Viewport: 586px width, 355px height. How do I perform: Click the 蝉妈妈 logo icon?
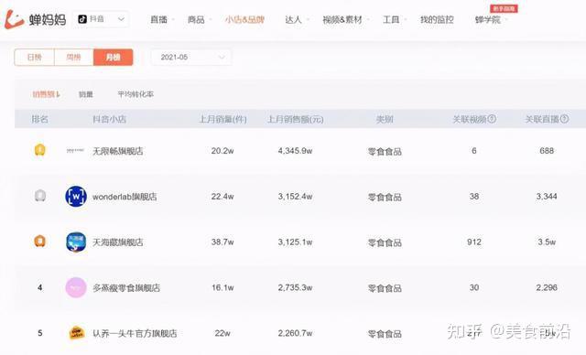[15, 19]
